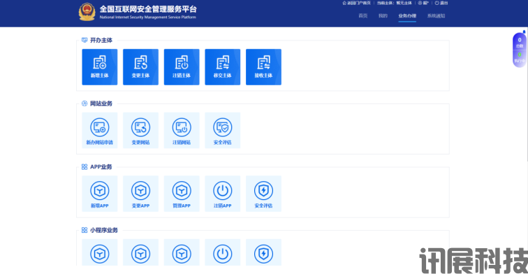Click the 总数 counter in floating widget
This screenshot has height=274, width=528.
tap(520, 42)
